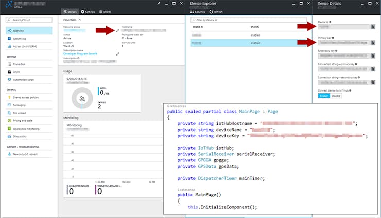Click the blurred Hostname value
381x218 pixels.
[144, 30]
